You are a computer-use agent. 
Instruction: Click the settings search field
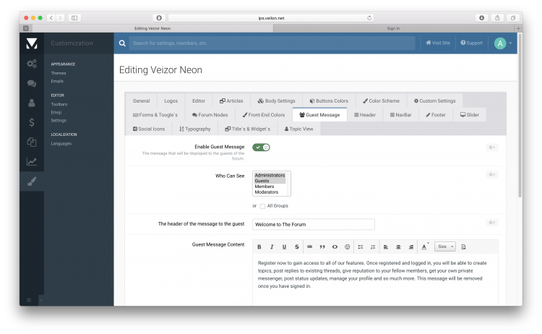click(x=272, y=43)
